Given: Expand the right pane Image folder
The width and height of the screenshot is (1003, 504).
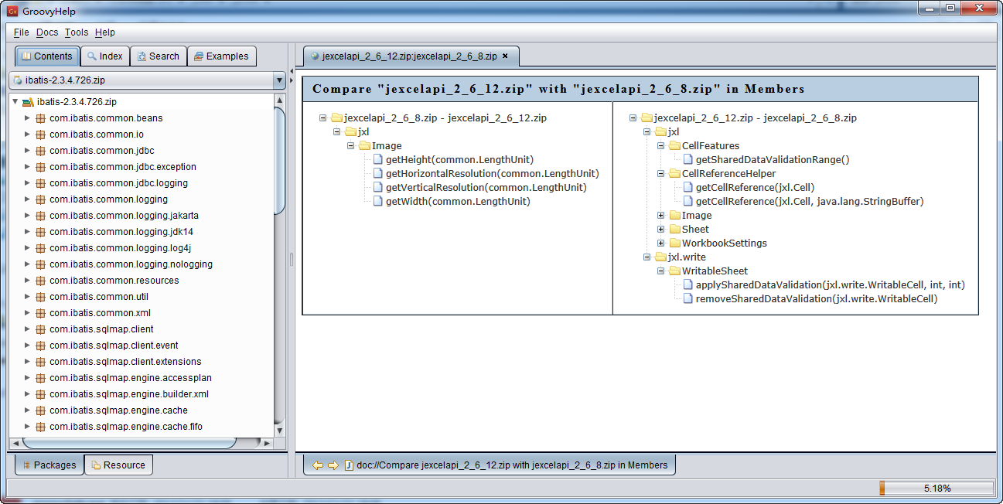Looking at the screenshot, I should pos(660,216).
